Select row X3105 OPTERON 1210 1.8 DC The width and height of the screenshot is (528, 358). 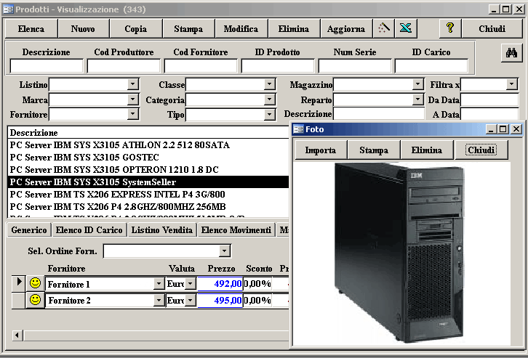coord(148,170)
